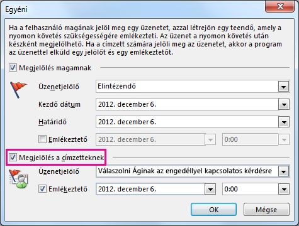This screenshot has height=226, width=299.
Task: Click the recipients' reminder 0:00 time field
Action: 251,189
